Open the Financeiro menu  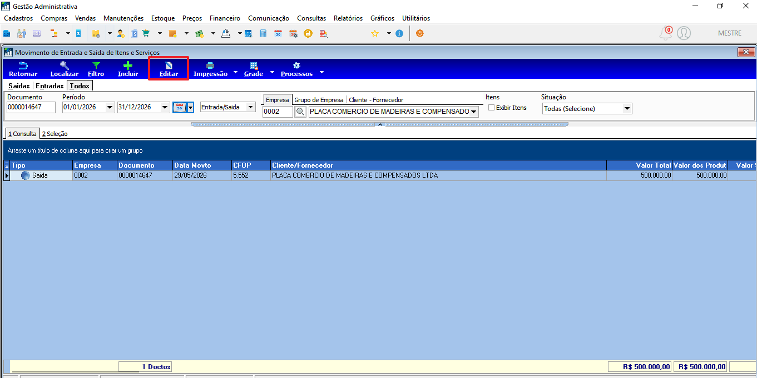[225, 18]
